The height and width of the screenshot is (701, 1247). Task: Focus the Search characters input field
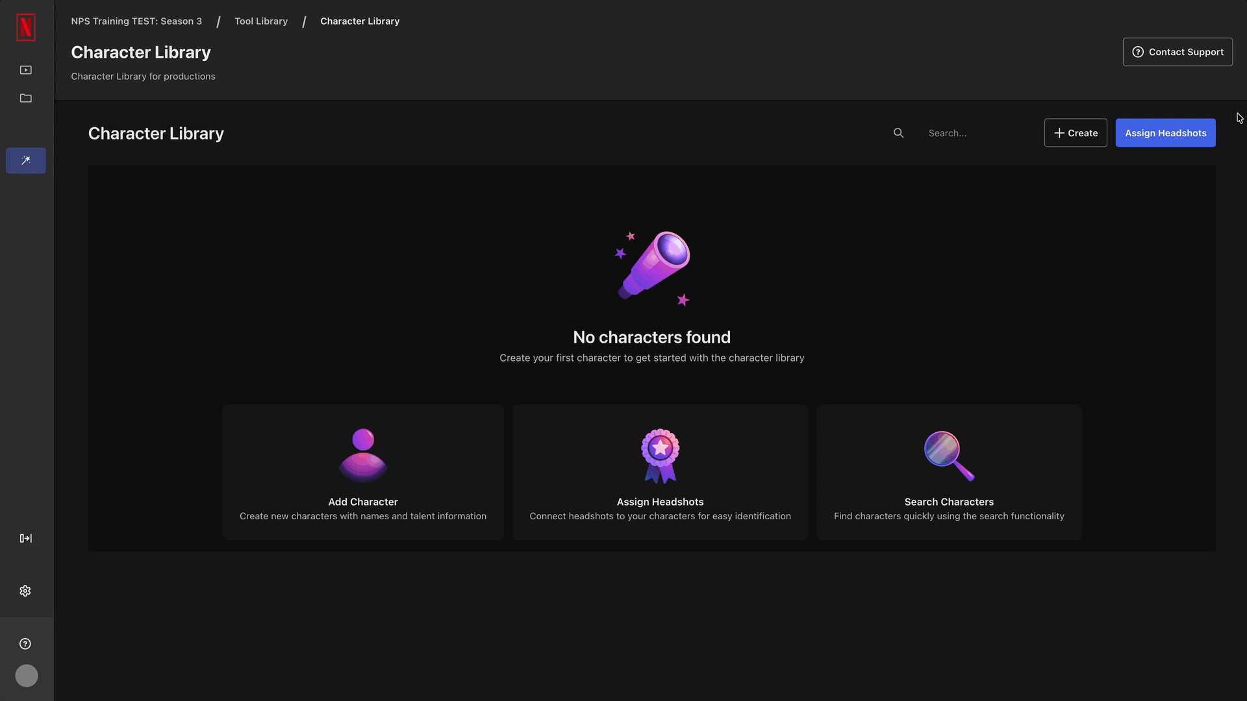pos(977,133)
